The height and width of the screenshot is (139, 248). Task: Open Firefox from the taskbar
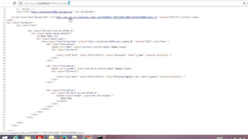pos(64,137)
